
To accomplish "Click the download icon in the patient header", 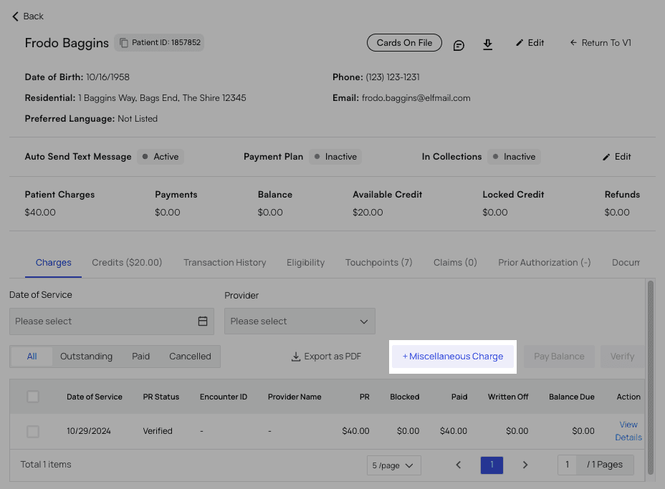I will [488, 44].
